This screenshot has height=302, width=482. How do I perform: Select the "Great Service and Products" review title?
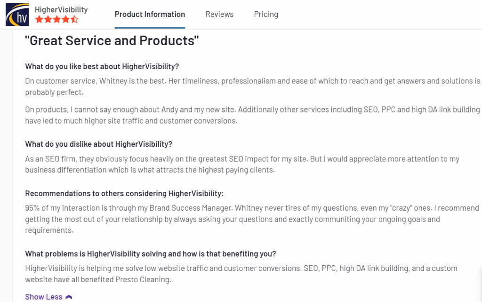click(112, 40)
